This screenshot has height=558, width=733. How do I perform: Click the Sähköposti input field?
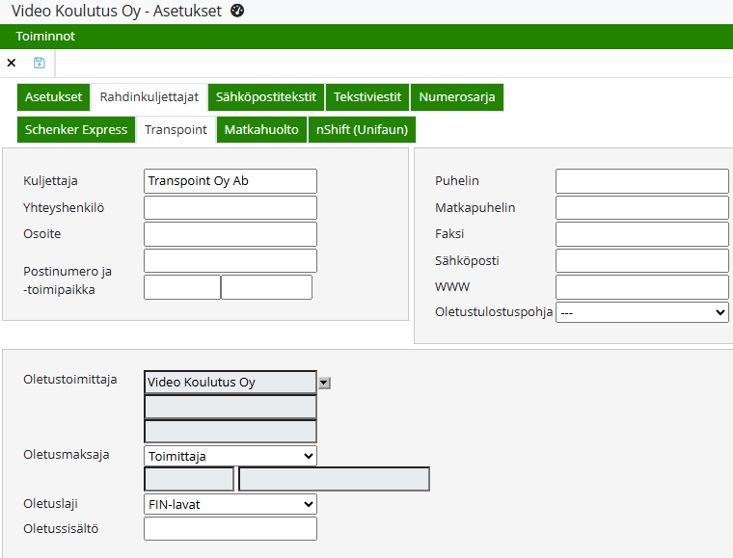[641, 260]
